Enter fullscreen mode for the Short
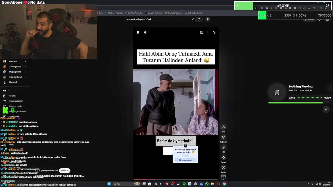This screenshot has height=187, width=333. [214, 32]
